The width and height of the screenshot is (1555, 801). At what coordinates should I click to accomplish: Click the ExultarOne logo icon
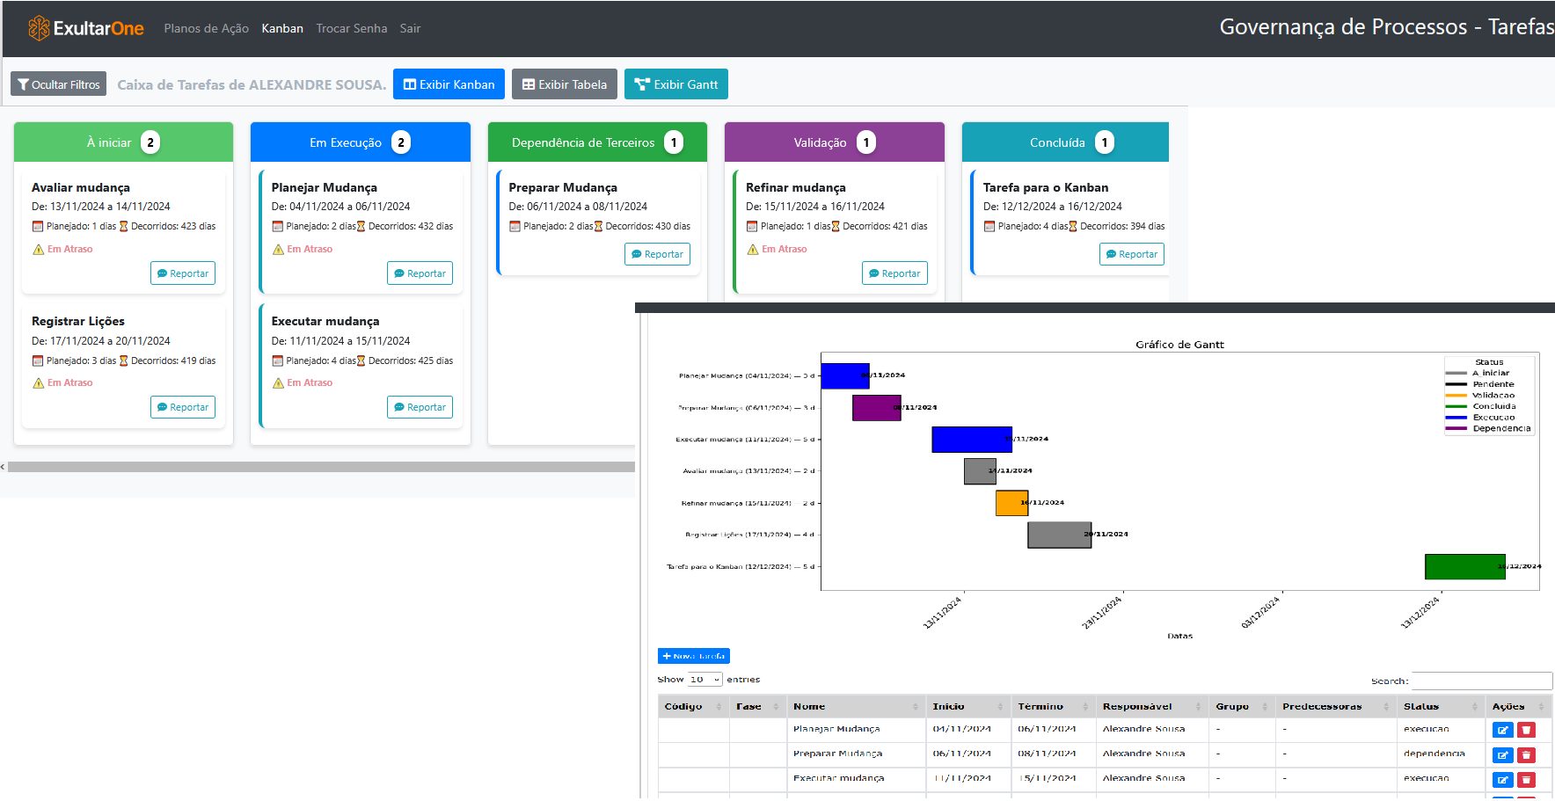point(37,27)
